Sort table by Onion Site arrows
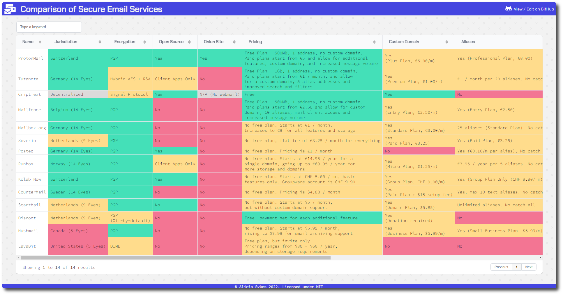 pos(234,42)
